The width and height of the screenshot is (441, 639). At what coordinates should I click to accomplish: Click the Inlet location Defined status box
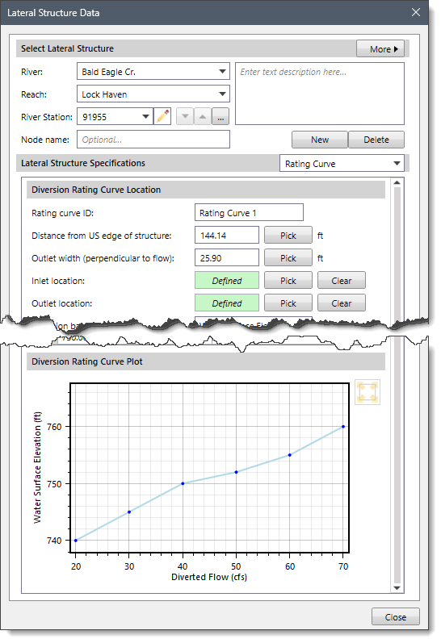click(227, 281)
